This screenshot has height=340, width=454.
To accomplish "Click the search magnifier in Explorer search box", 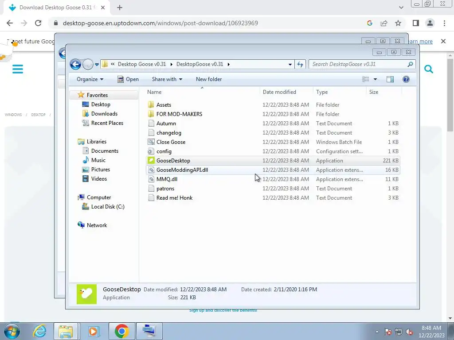I will 410,64.
